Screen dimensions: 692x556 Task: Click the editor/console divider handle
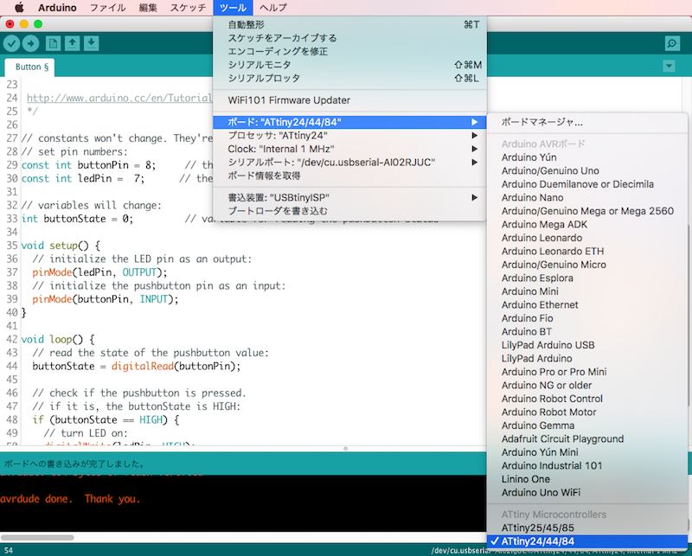click(x=345, y=449)
